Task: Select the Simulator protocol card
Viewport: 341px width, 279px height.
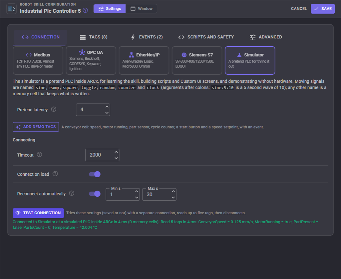Action: (250, 61)
